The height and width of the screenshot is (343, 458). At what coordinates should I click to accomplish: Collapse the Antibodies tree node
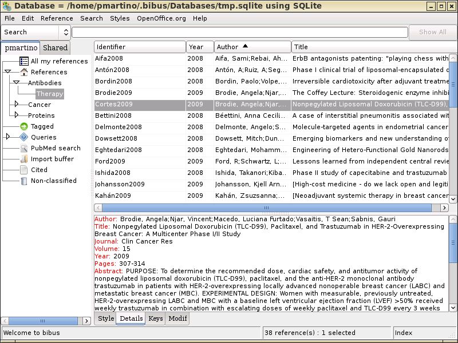pyautogui.click(x=17, y=83)
